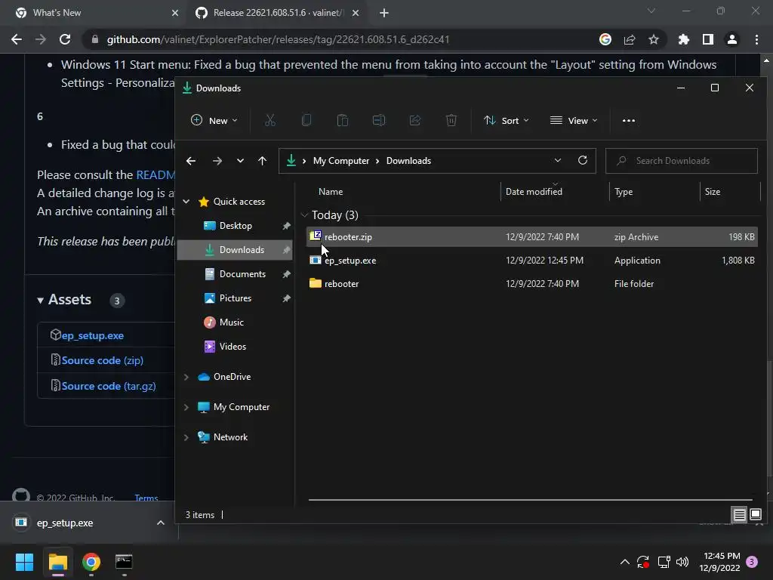Image resolution: width=773 pixels, height=580 pixels.
Task: Open the New item dropdown
Action: (214, 120)
